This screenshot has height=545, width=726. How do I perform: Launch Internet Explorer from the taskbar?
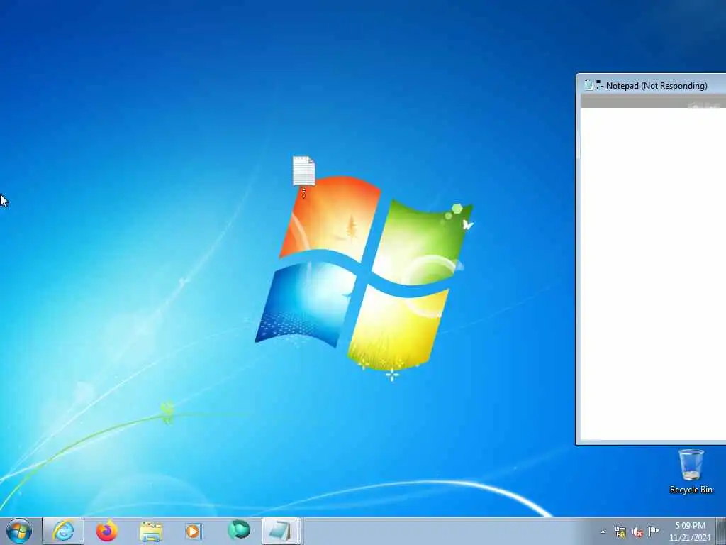tap(63, 531)
